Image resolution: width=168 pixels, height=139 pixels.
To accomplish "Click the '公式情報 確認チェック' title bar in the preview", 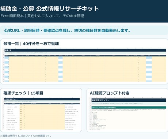I will coord(42,99).
